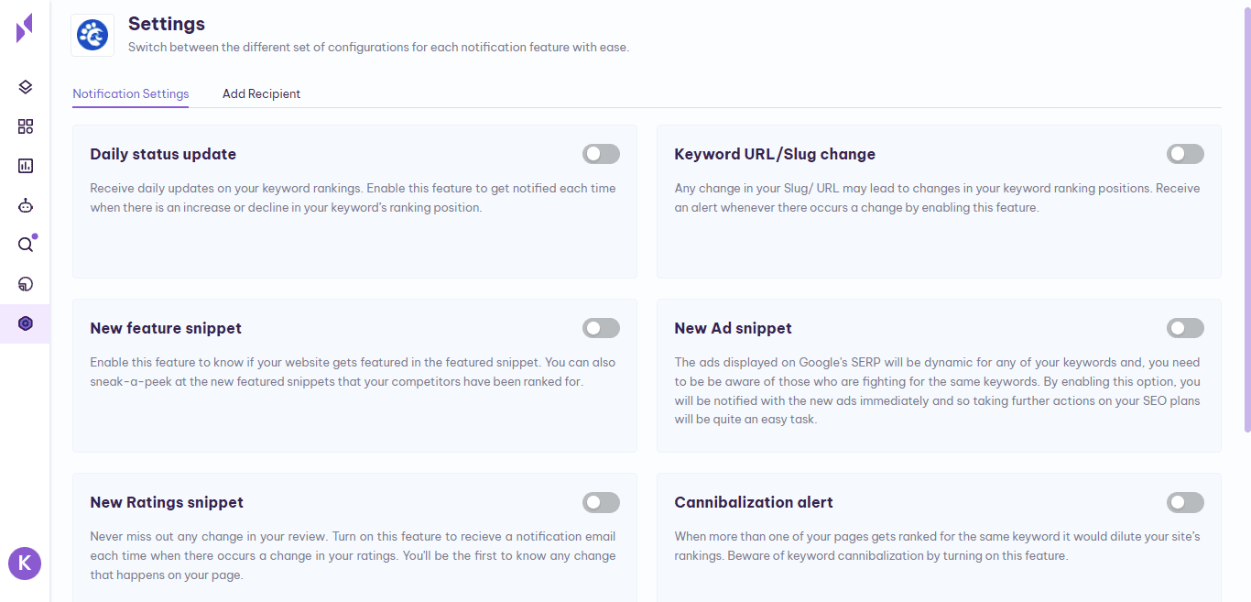1251x602 pixels.
Task: Enable the Daily status update toggle
Action: pos(601,154)
